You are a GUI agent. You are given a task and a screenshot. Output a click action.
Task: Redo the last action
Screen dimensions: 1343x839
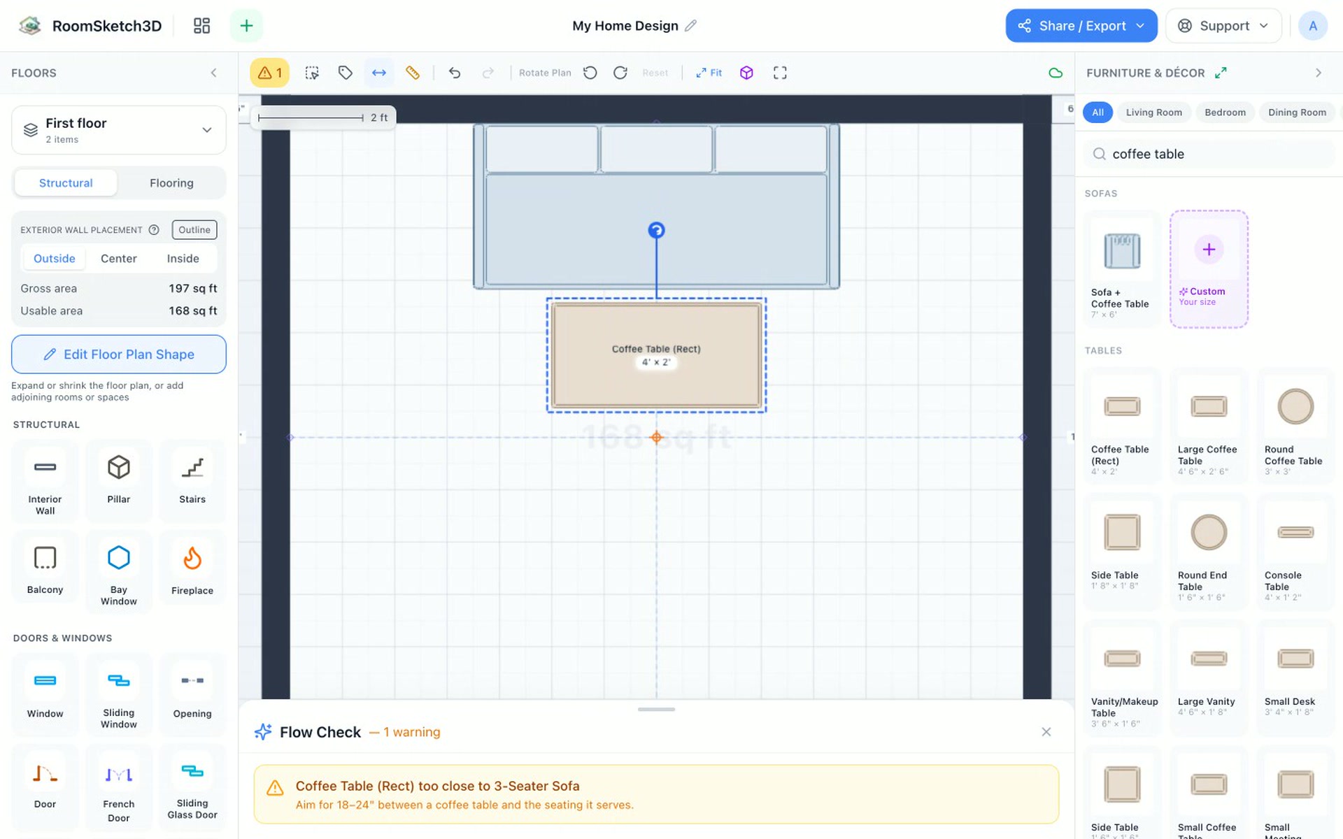coord(488,73)
